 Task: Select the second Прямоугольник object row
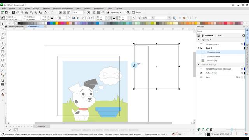coord(221,56)
